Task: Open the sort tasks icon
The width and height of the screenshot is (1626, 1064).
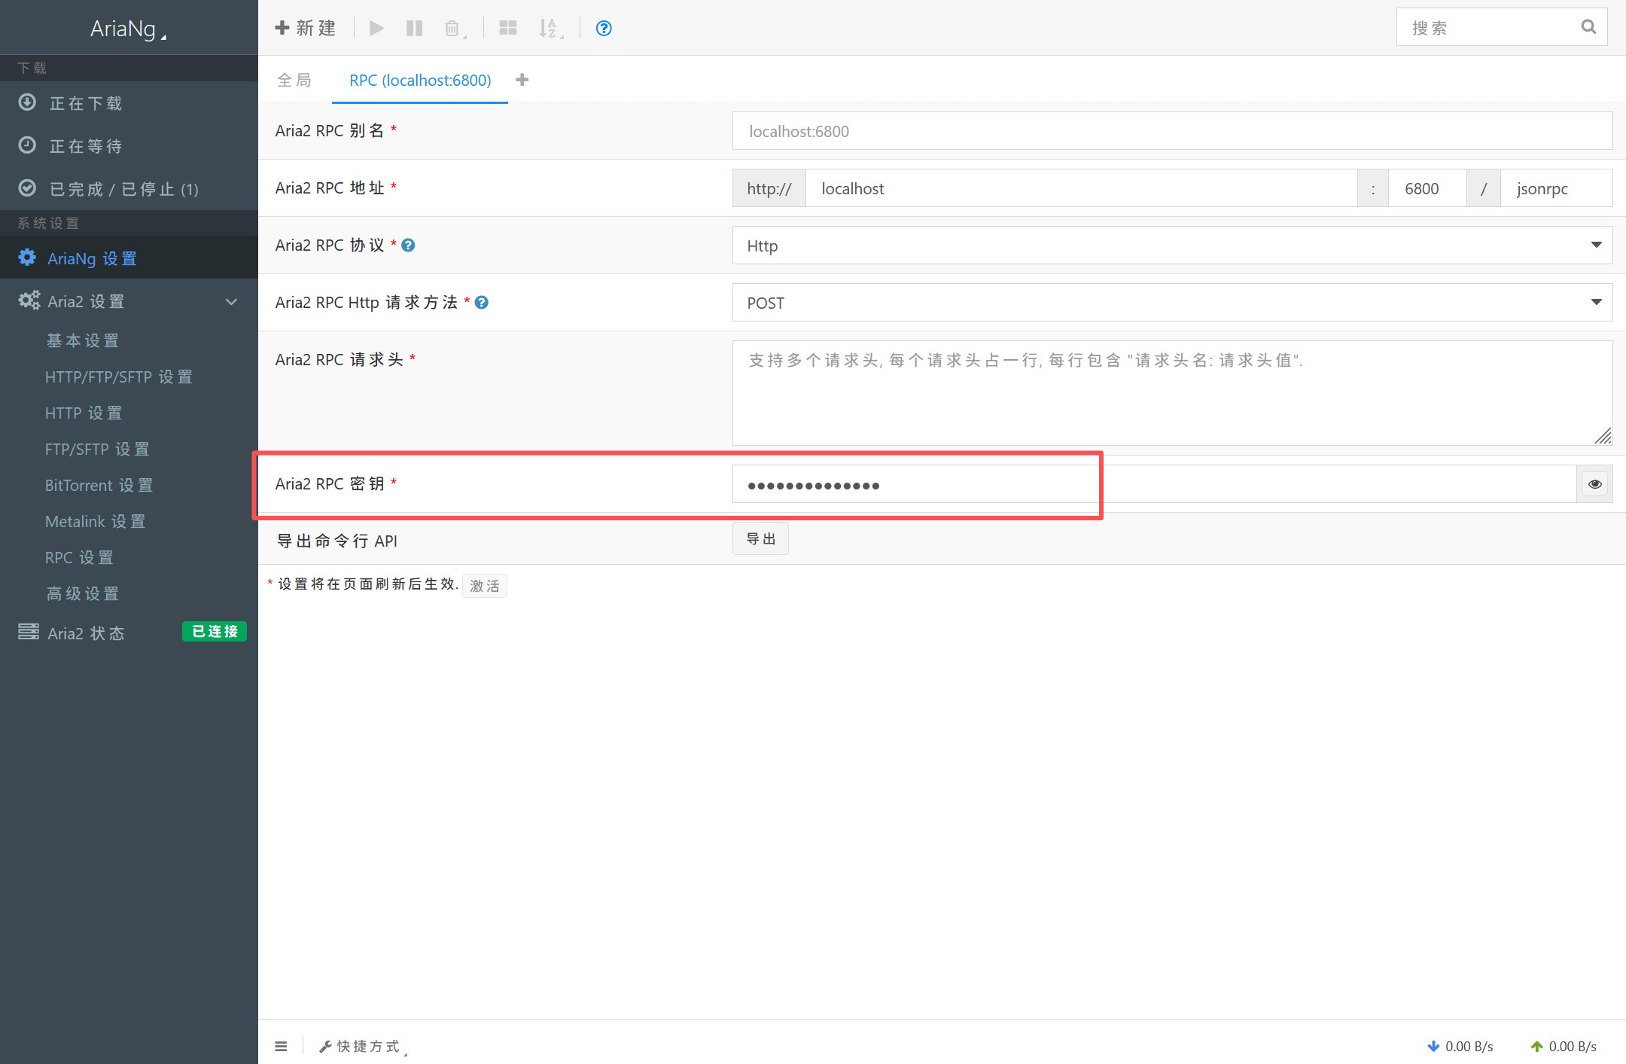Action: (x=549, y=28)
